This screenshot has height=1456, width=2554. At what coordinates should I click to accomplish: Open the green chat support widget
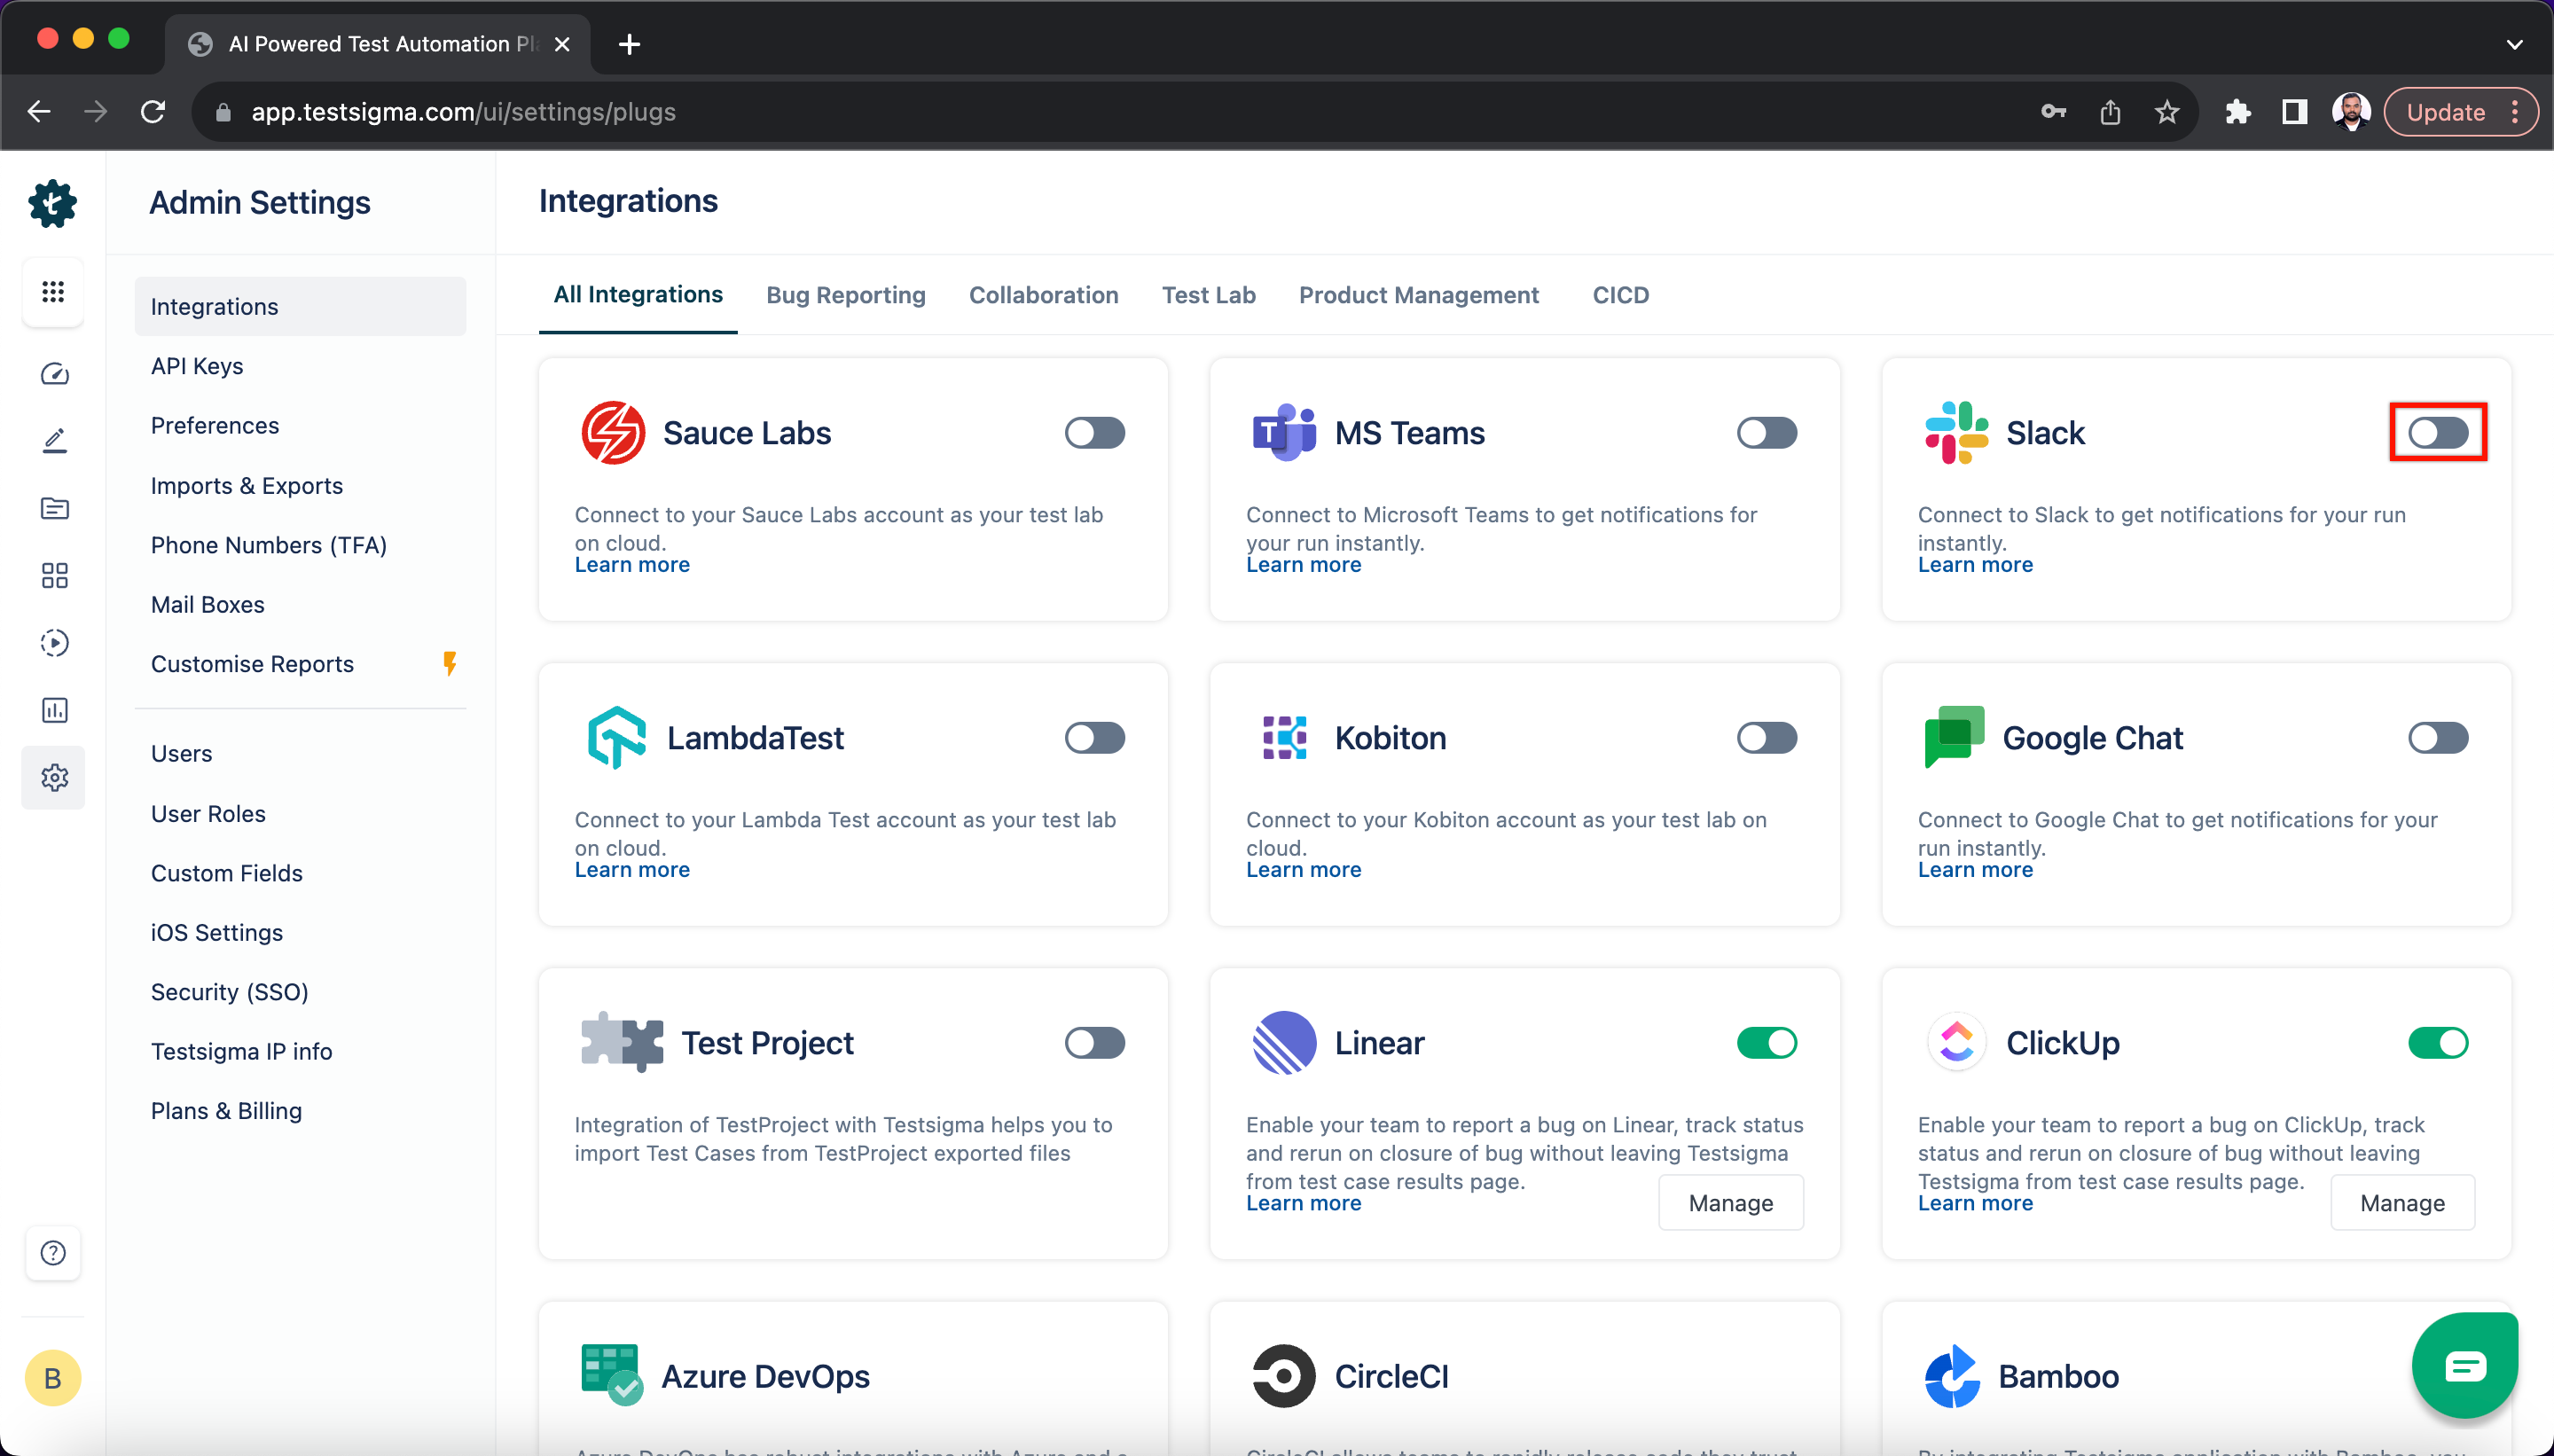click(x=2465, y=1365)
